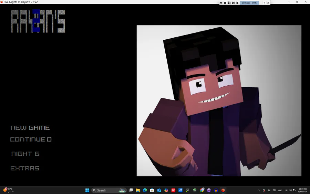Pause the running application
The width and height of the screenshot is (310, 194).
pyautogui.click(x=229, y=3)
